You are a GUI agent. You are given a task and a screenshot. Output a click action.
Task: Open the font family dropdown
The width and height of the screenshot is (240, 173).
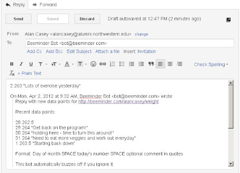tap(41, 64)
